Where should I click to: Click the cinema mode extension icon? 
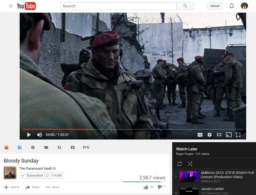pos(46,147)
